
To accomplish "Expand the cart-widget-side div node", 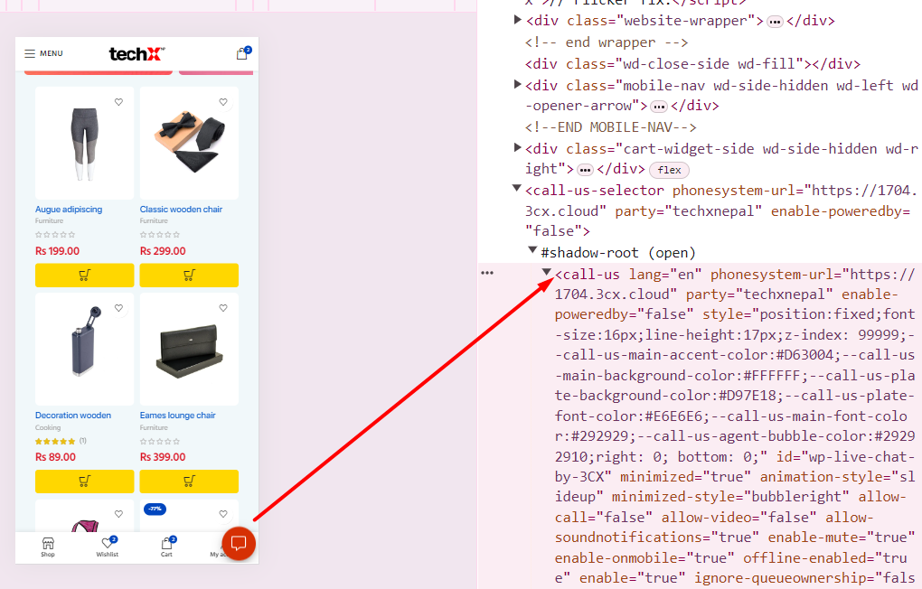I will tap(517, 147).
